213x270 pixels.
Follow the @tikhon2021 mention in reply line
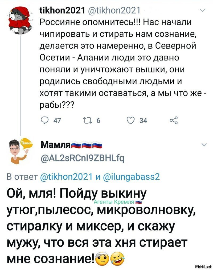pyautogui.click(x=66, y=177)
